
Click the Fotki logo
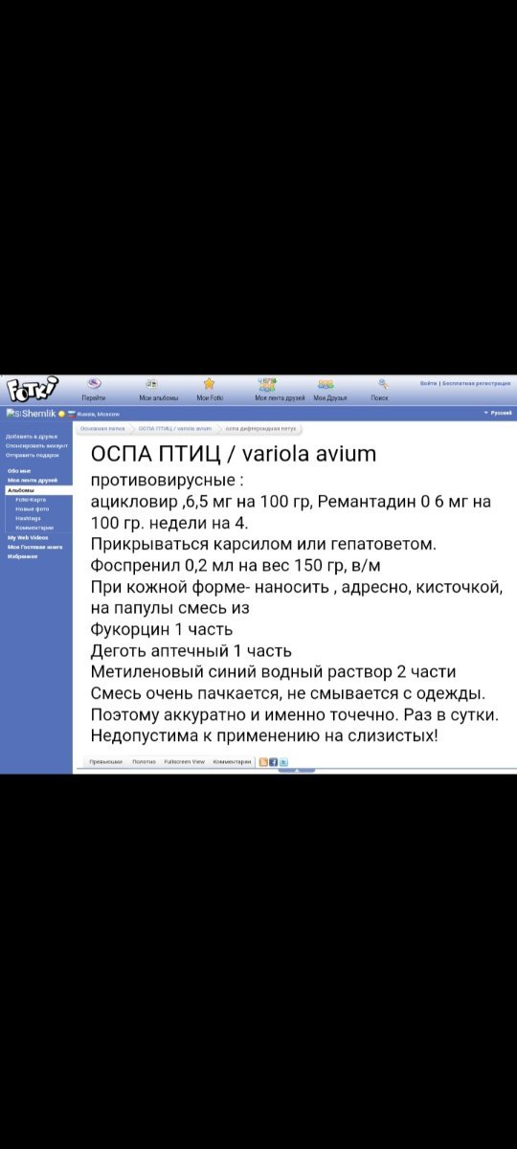point(32,390)
